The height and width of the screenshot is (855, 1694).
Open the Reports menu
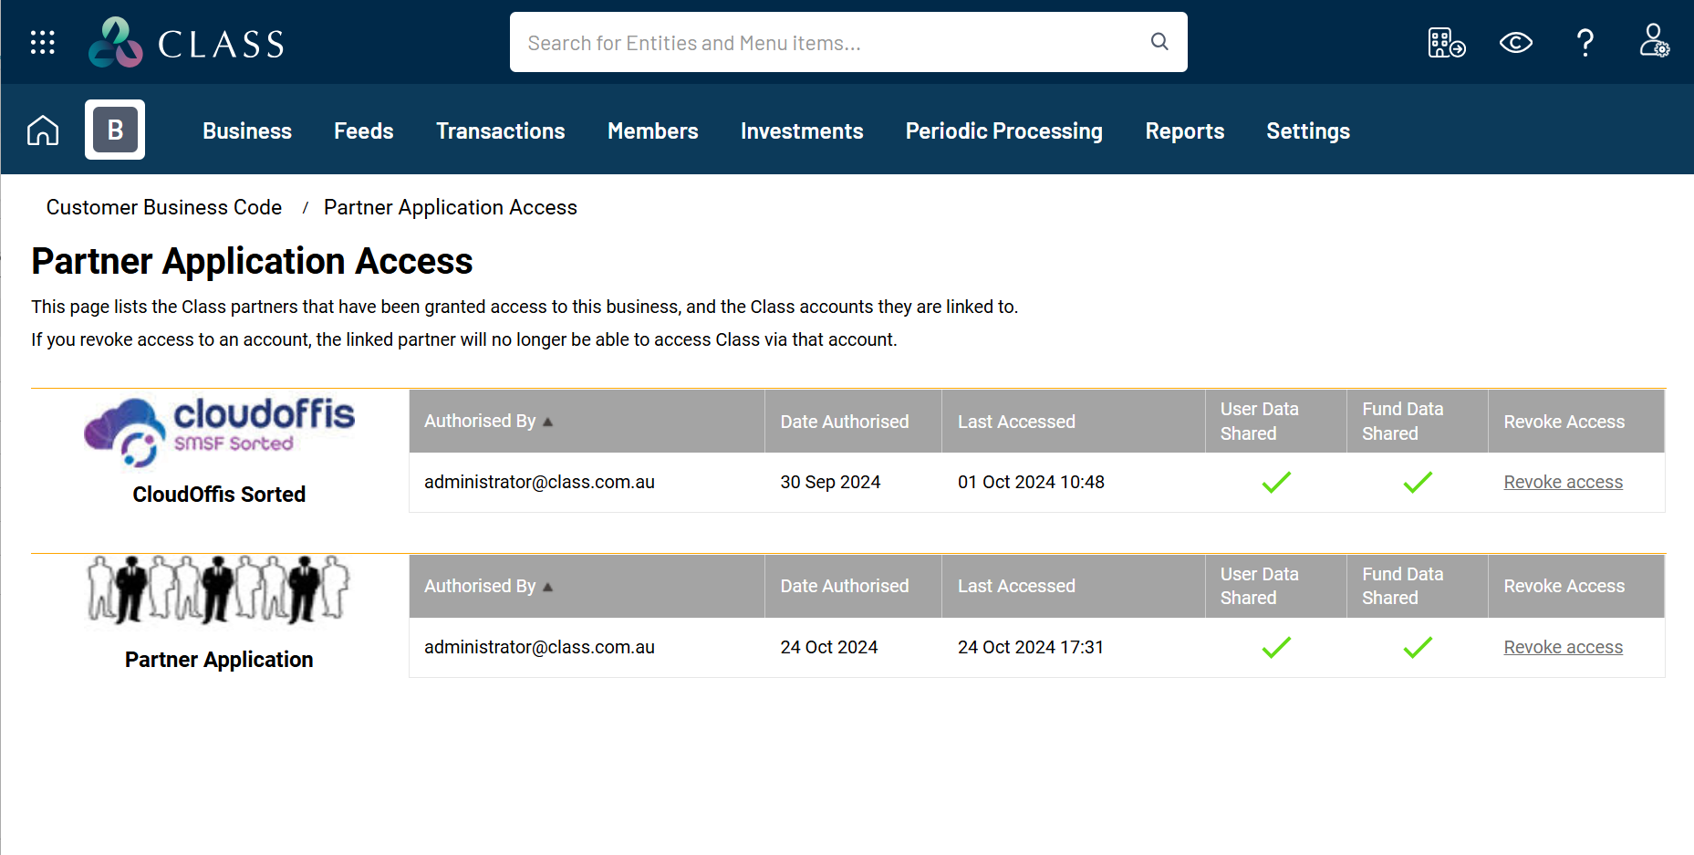click(x=1185, y=131)
